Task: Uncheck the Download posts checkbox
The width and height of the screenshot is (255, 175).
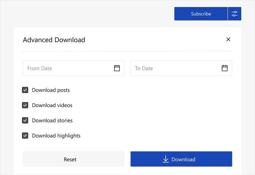Action: click(25, 90)
